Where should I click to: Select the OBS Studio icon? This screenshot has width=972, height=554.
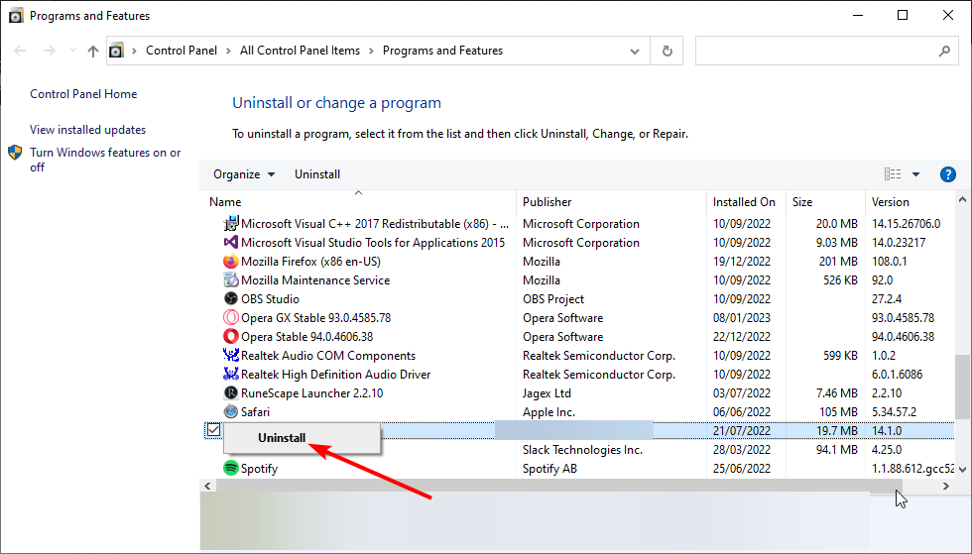pos(230,298)
